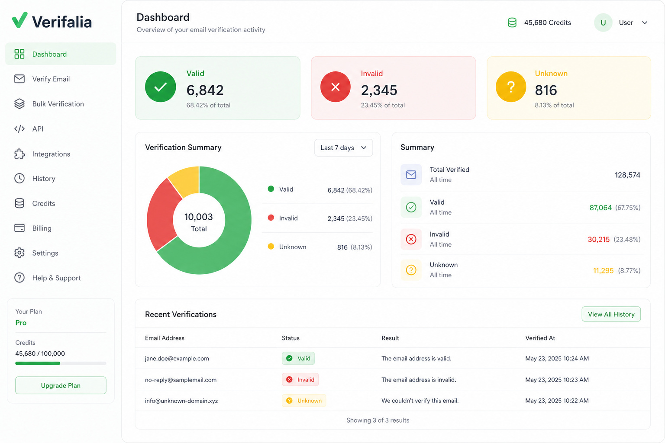Click the Verifalia checkmark logo

tap(19, 20)
